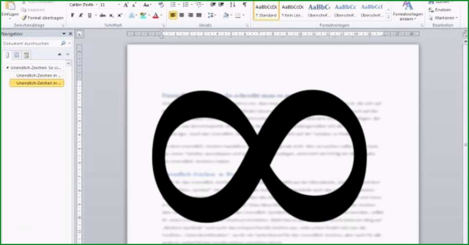Click the Kopieren copy command
Viewport: 469px width, 245px height.
(x=33, y=10)
